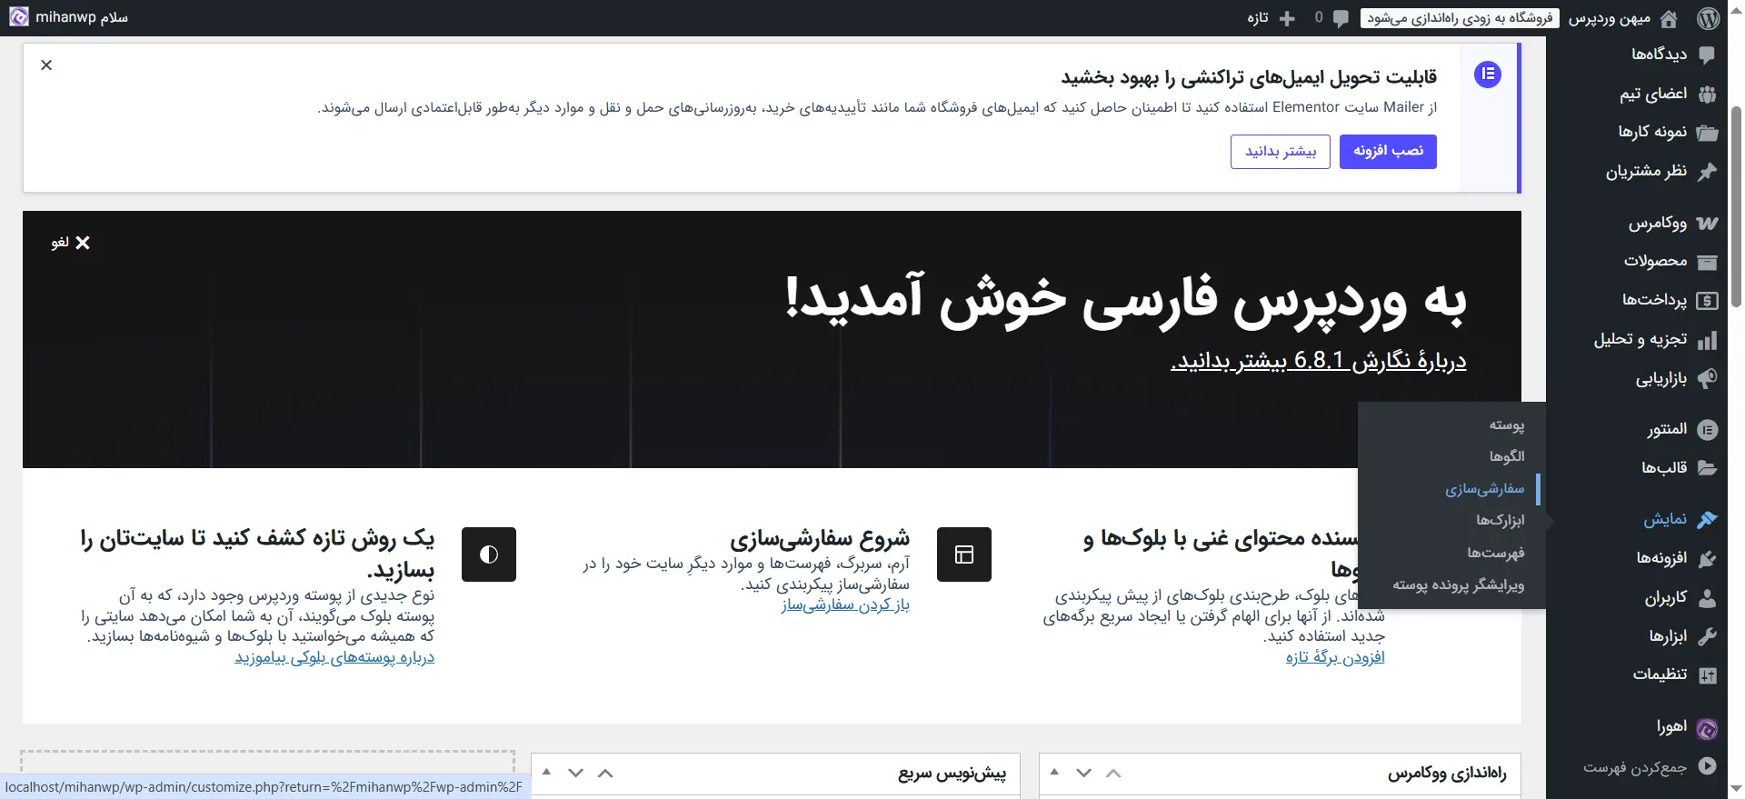
Task: Open the mihanwp user avatar icon
Action: pyautogui.click(x=19, y=17)
